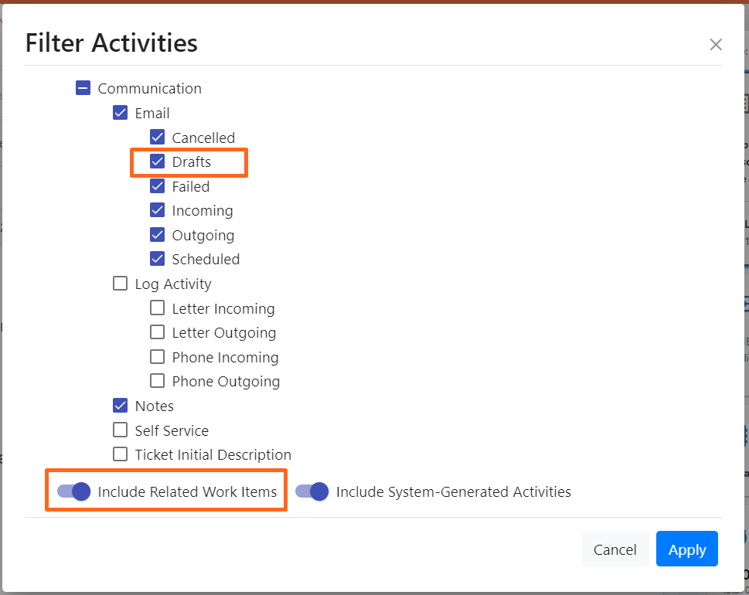
Task: Remove the Scheduled email filter
Action: 158,259
